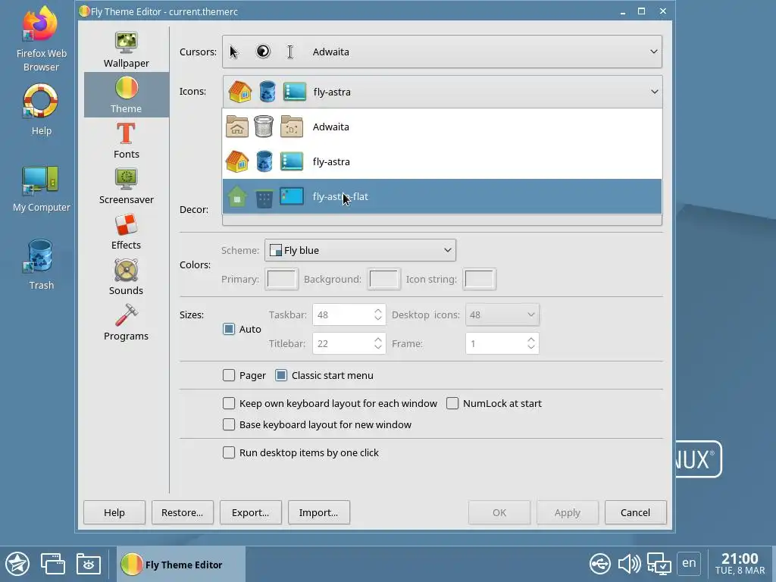Click the window switcher taskbar icon
Image resolution: width=776 pixels, height=582 pixels.
pos(53,564)
